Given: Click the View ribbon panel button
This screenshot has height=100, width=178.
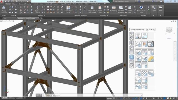Looking at the screenshot, I should coord(161,9).
